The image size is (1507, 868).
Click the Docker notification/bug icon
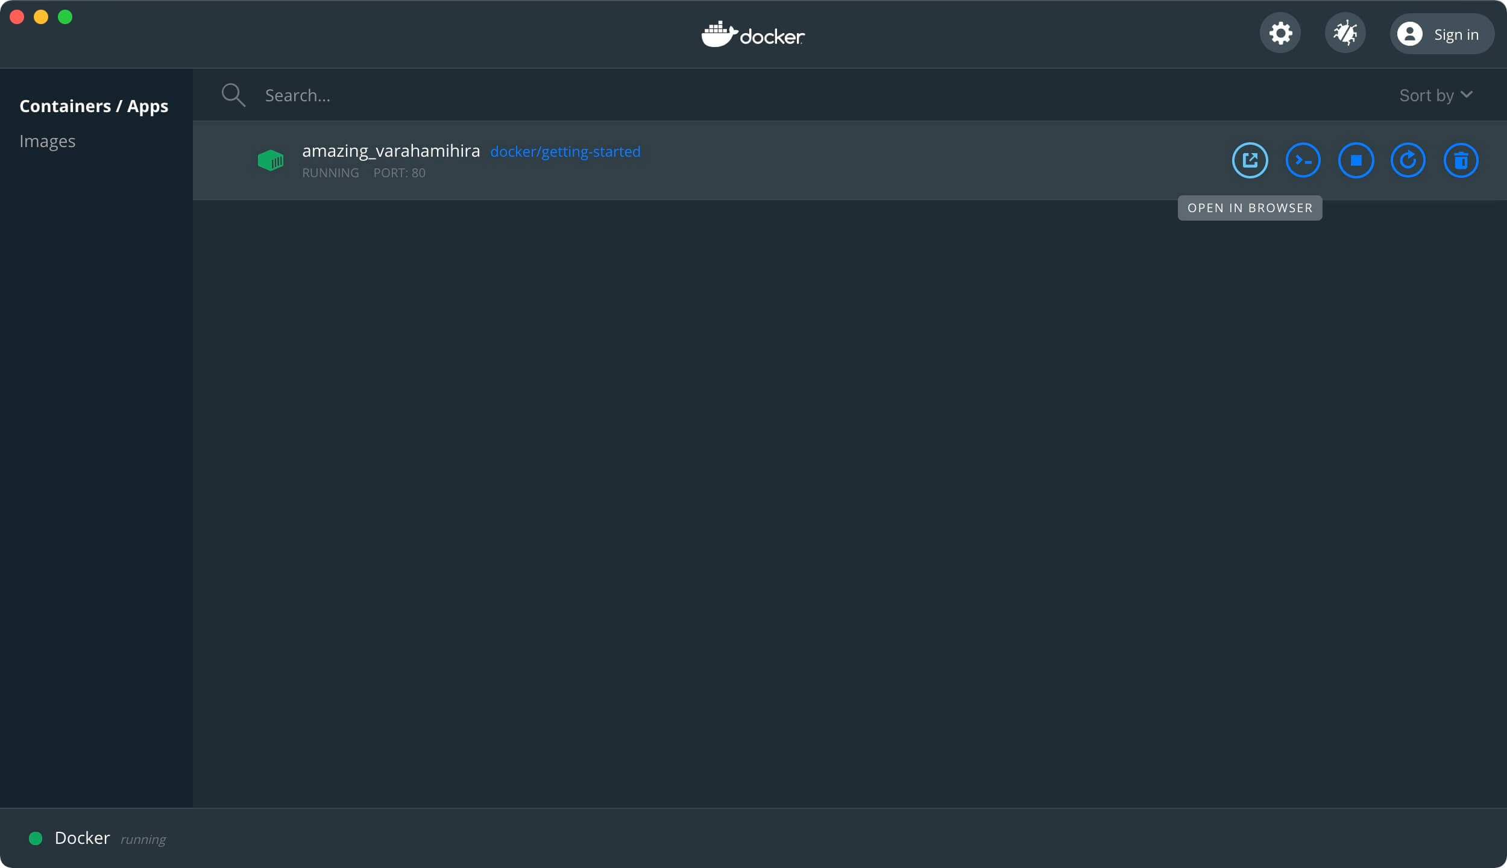tap(1345, 33)
